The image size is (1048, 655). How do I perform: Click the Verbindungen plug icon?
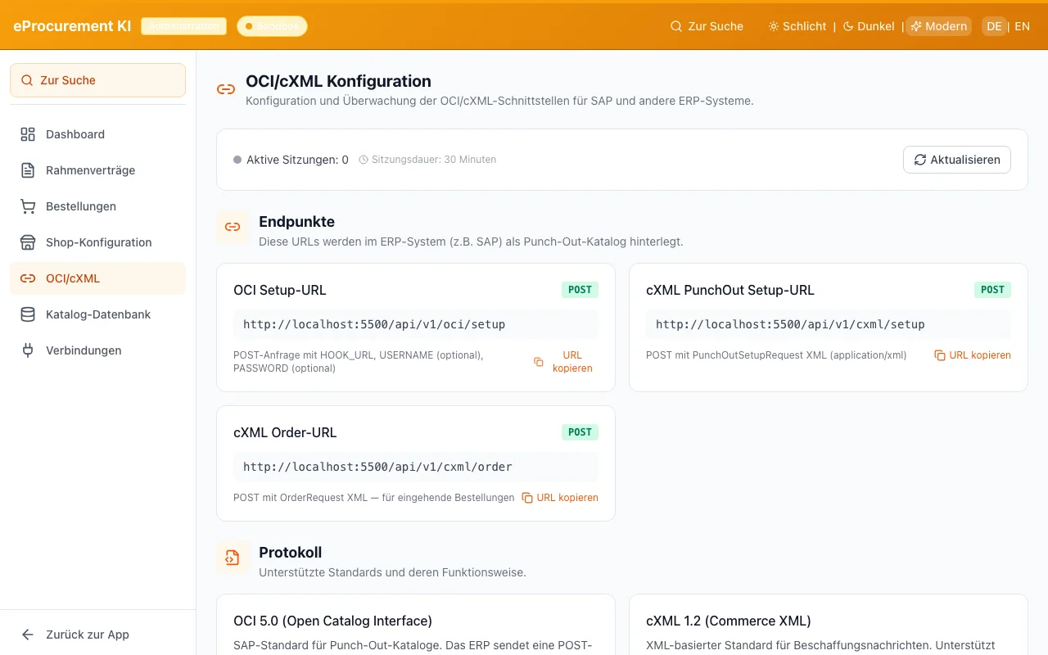click(28, 350)
